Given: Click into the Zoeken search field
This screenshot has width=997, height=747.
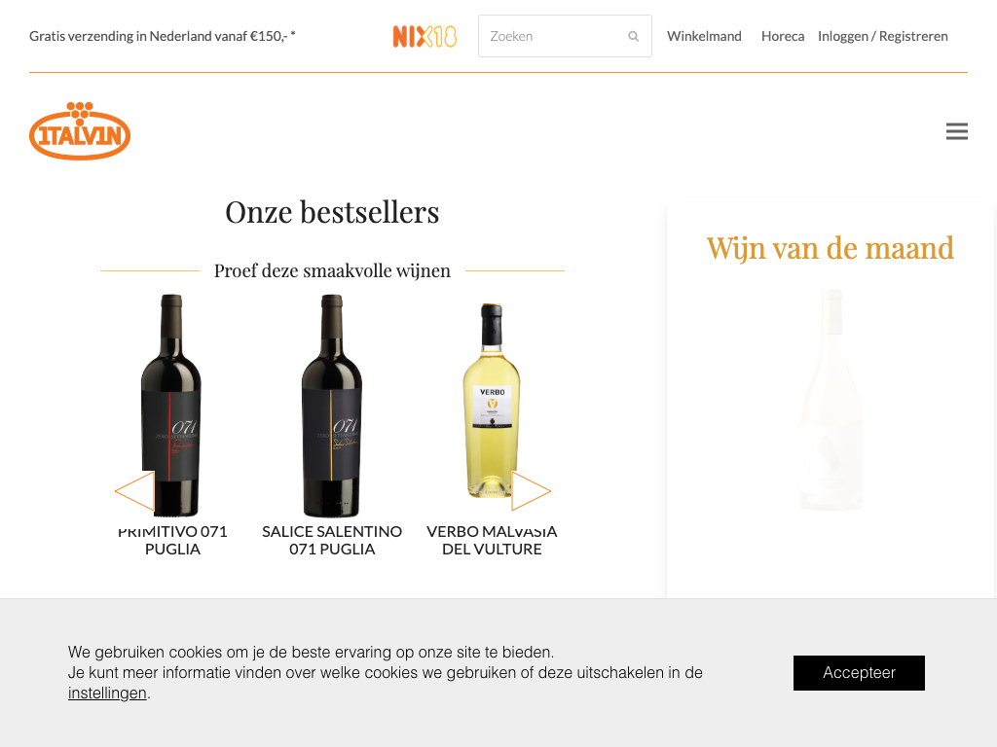Looking at the screenshot, I should (x=565, y=36).
